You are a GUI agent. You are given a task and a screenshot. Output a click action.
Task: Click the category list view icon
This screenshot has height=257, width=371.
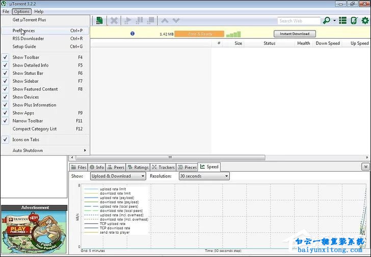[x=343, y=21]
